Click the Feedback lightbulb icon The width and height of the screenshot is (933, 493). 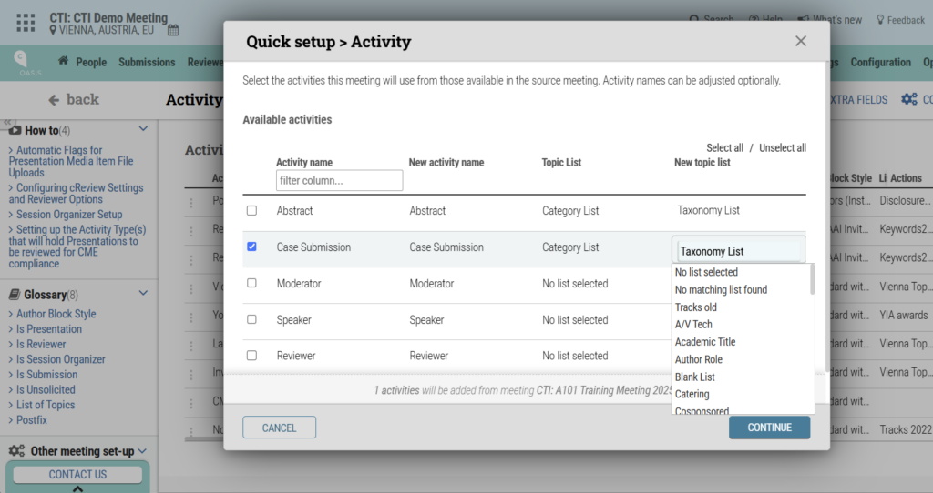click(x=880, y=20)
